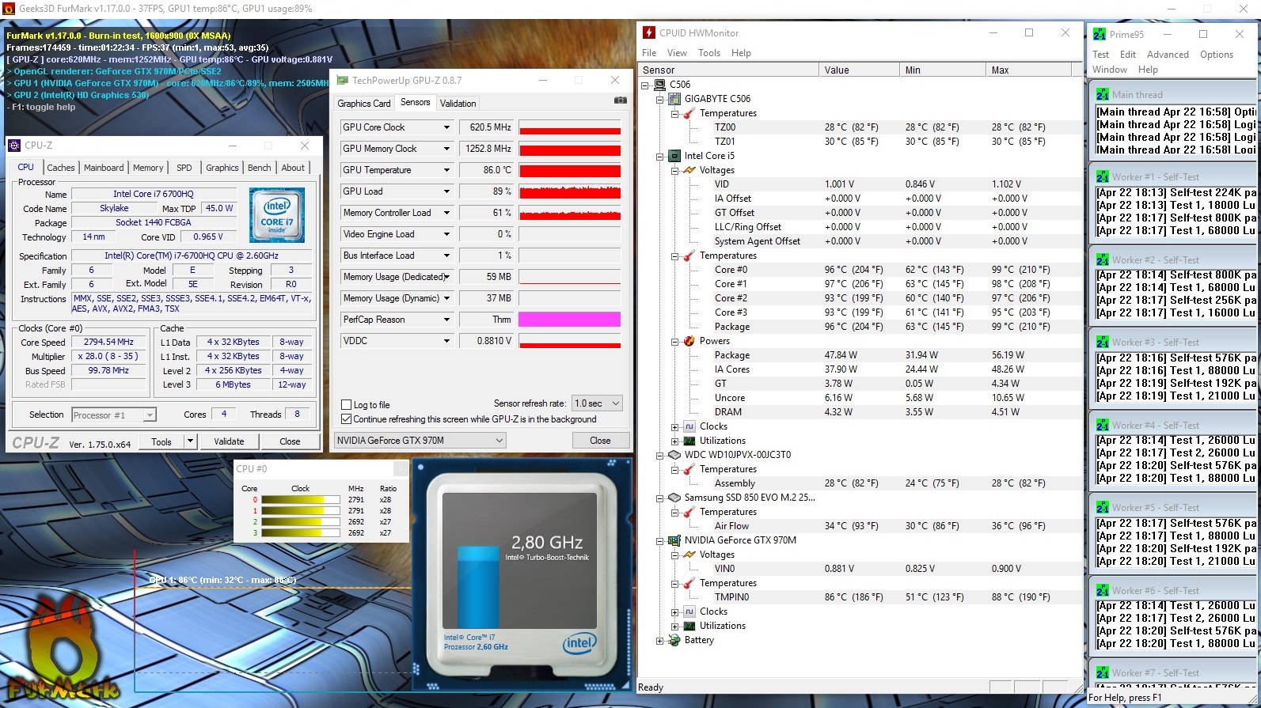
Task: Click the Voltages lightning icon under Intel Core i5
Action: click(689, 170)
